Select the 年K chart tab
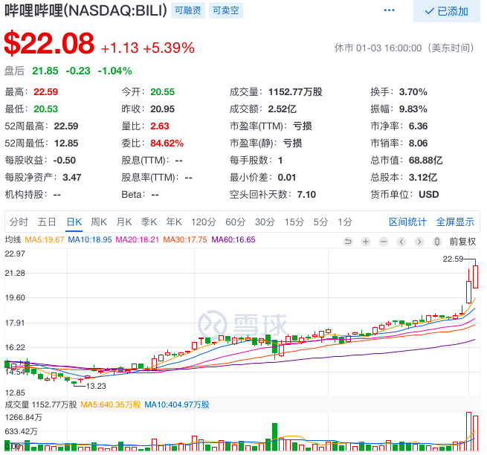This screenshot has width=487, height=455. (174, 222)
